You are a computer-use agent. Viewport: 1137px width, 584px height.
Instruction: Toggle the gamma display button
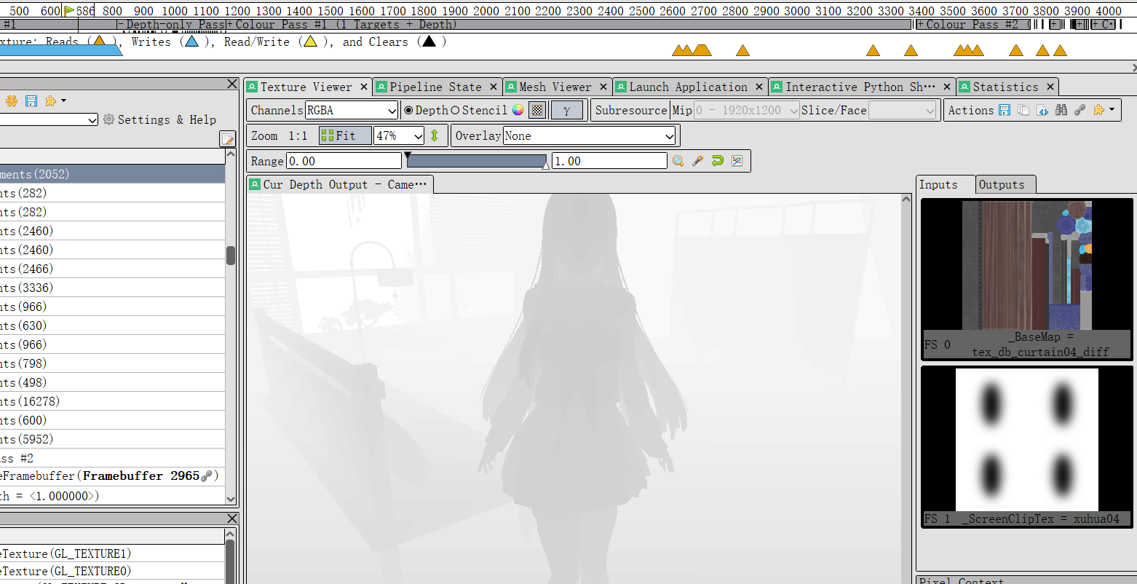pyautogui.click(x=566, y=111)
